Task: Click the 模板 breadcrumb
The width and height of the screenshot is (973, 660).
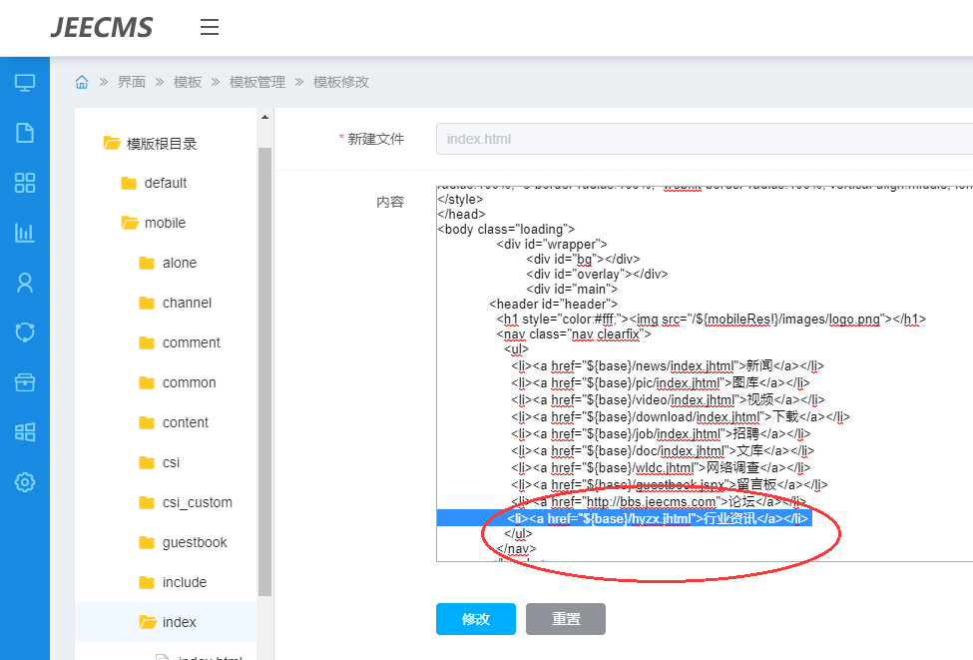Action: (188, 82)
